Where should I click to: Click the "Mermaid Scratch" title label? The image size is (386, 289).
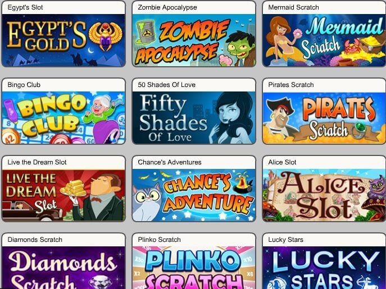(293, 7)
